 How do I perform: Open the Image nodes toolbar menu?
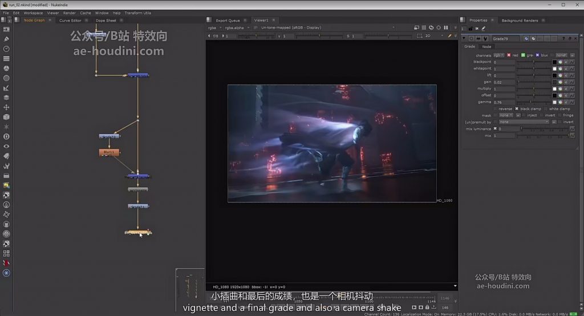6,30
